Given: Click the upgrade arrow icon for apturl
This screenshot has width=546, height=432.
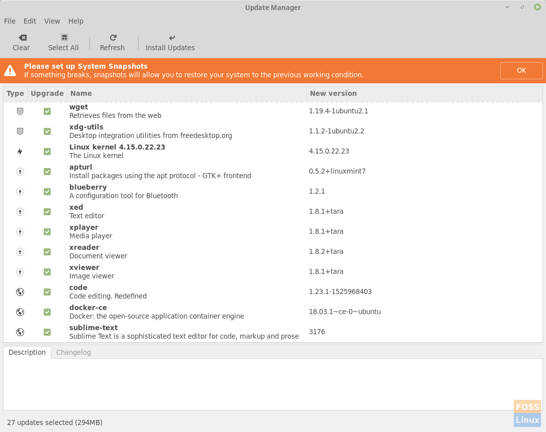Looking at the screenshot, I should click(x=20, y=172).
